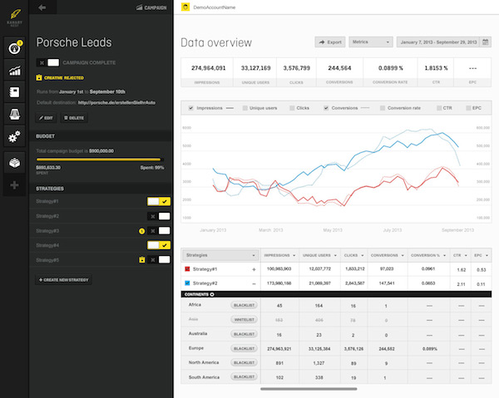Click the Creative Rejected lock icon
The height and width of the screenshot is (398, 499).
click(39, 77)
